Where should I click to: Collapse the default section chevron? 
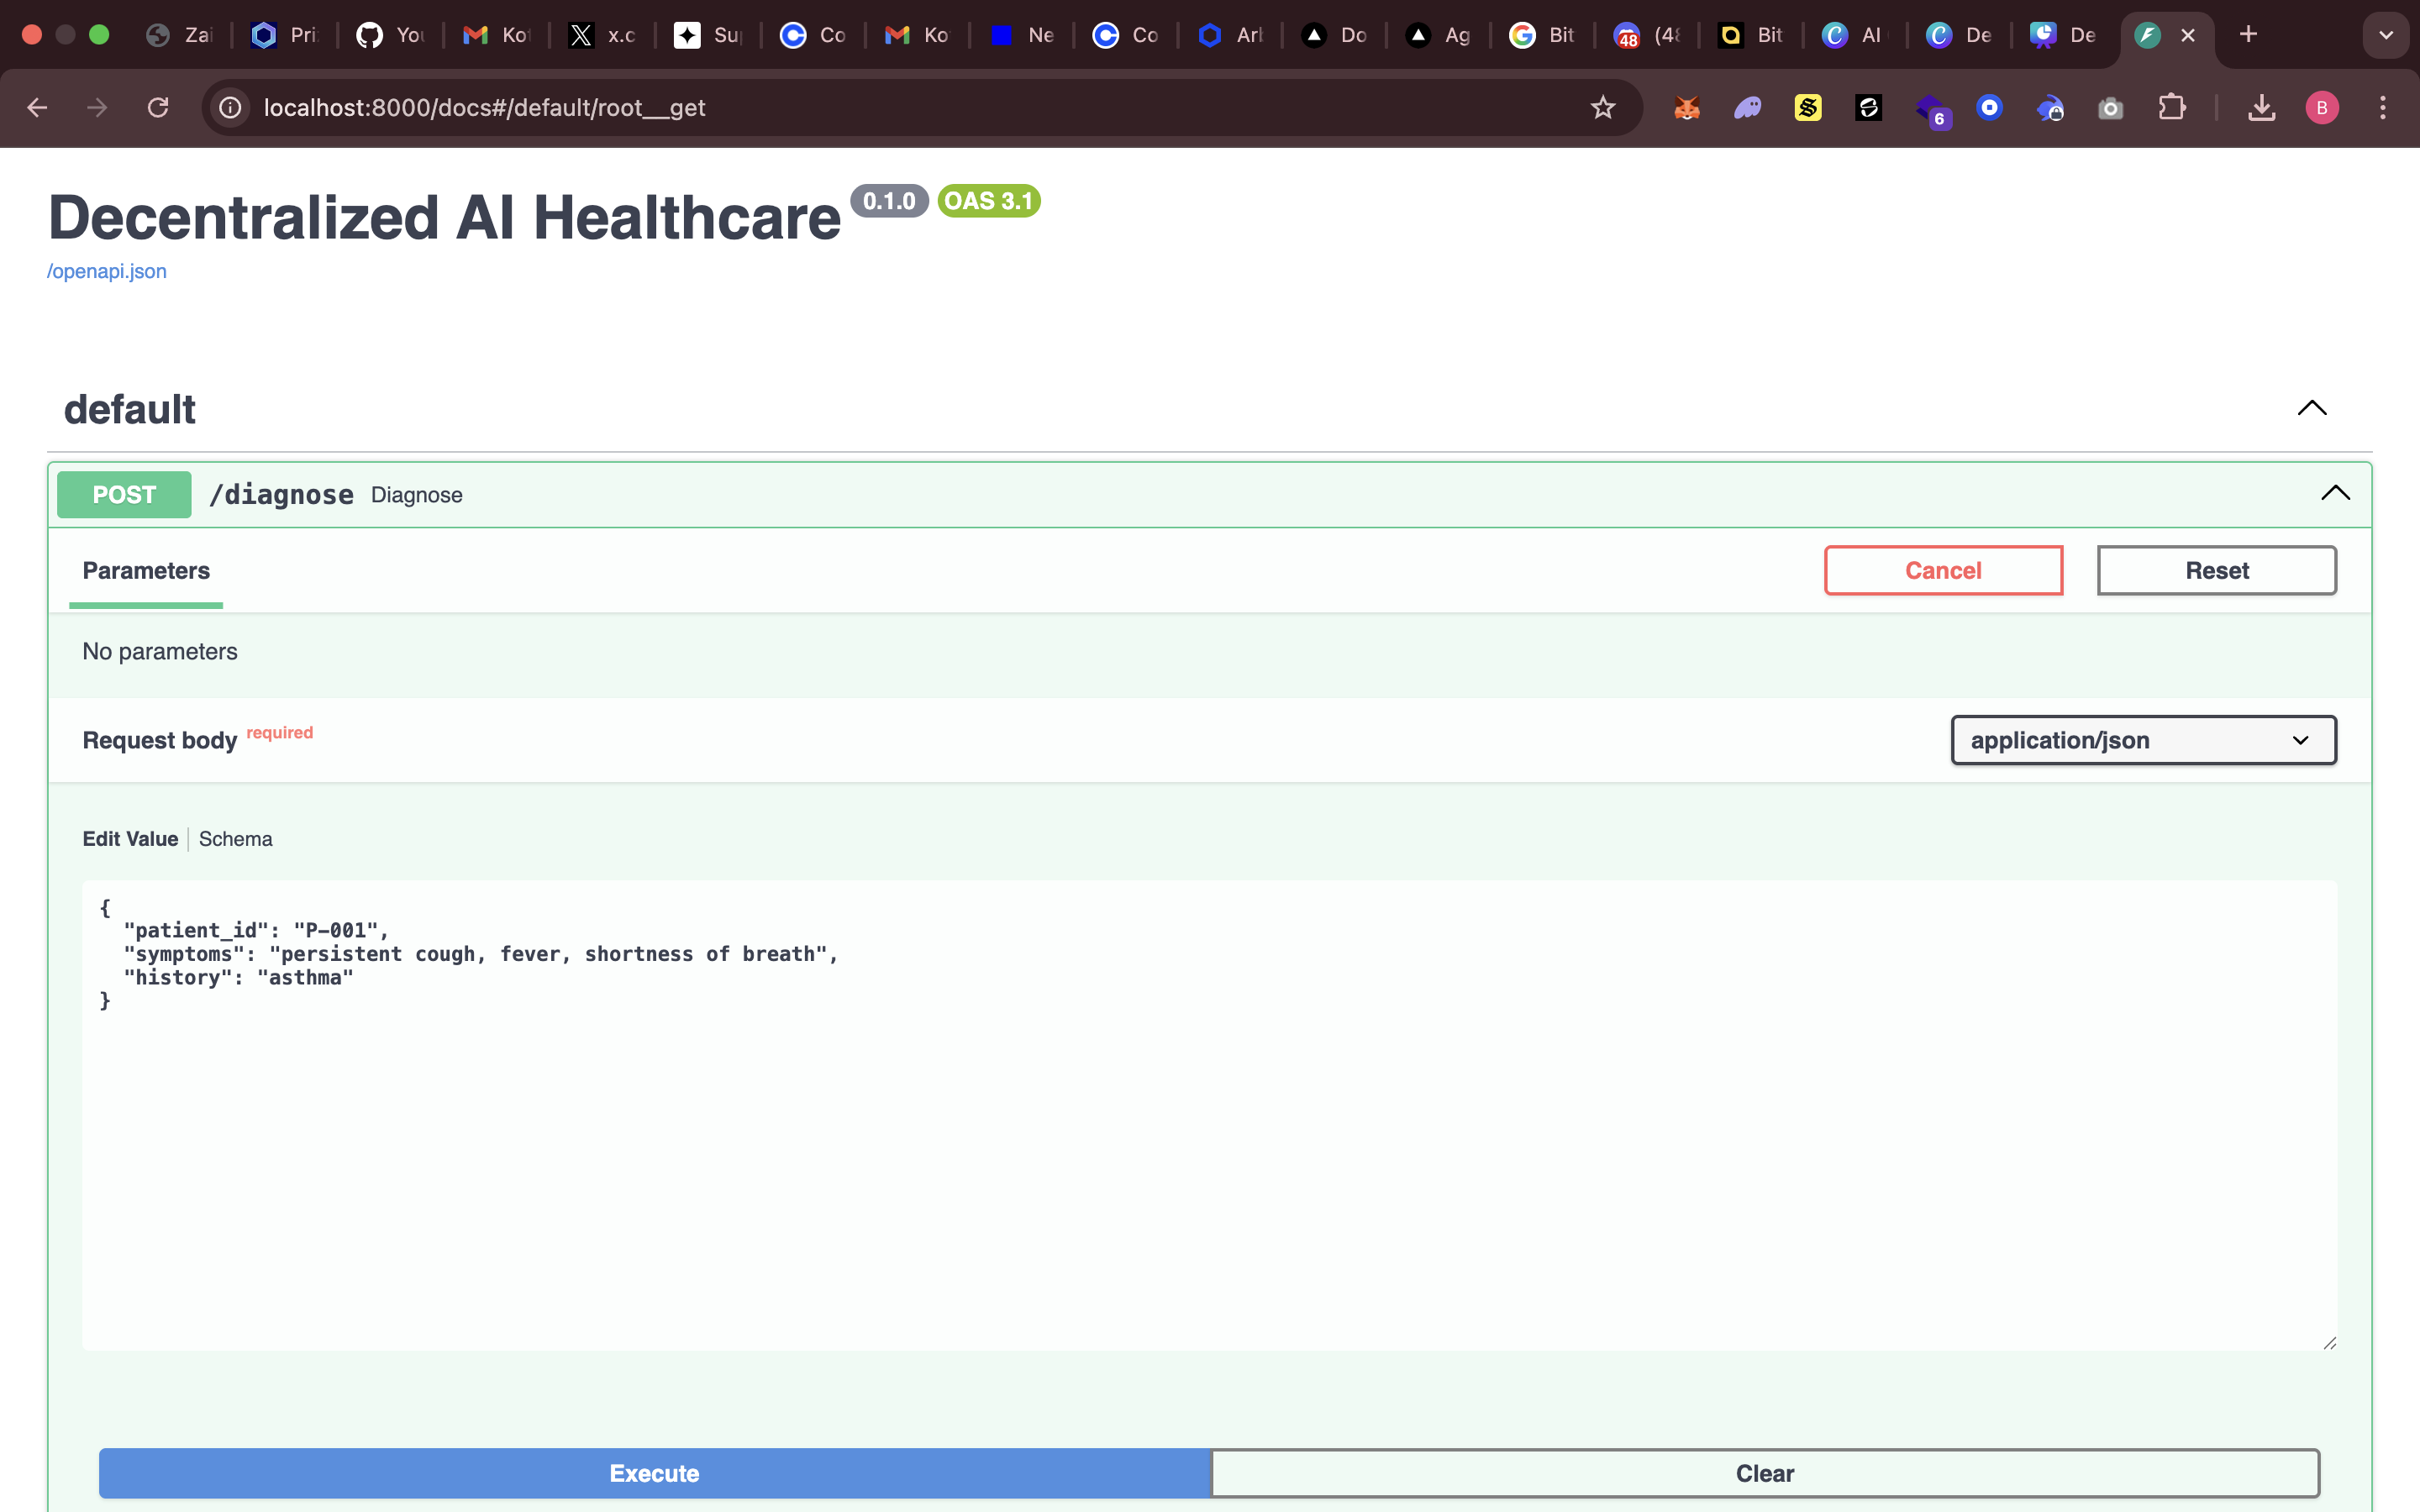pyautogui.click(x=2311, y=408)
